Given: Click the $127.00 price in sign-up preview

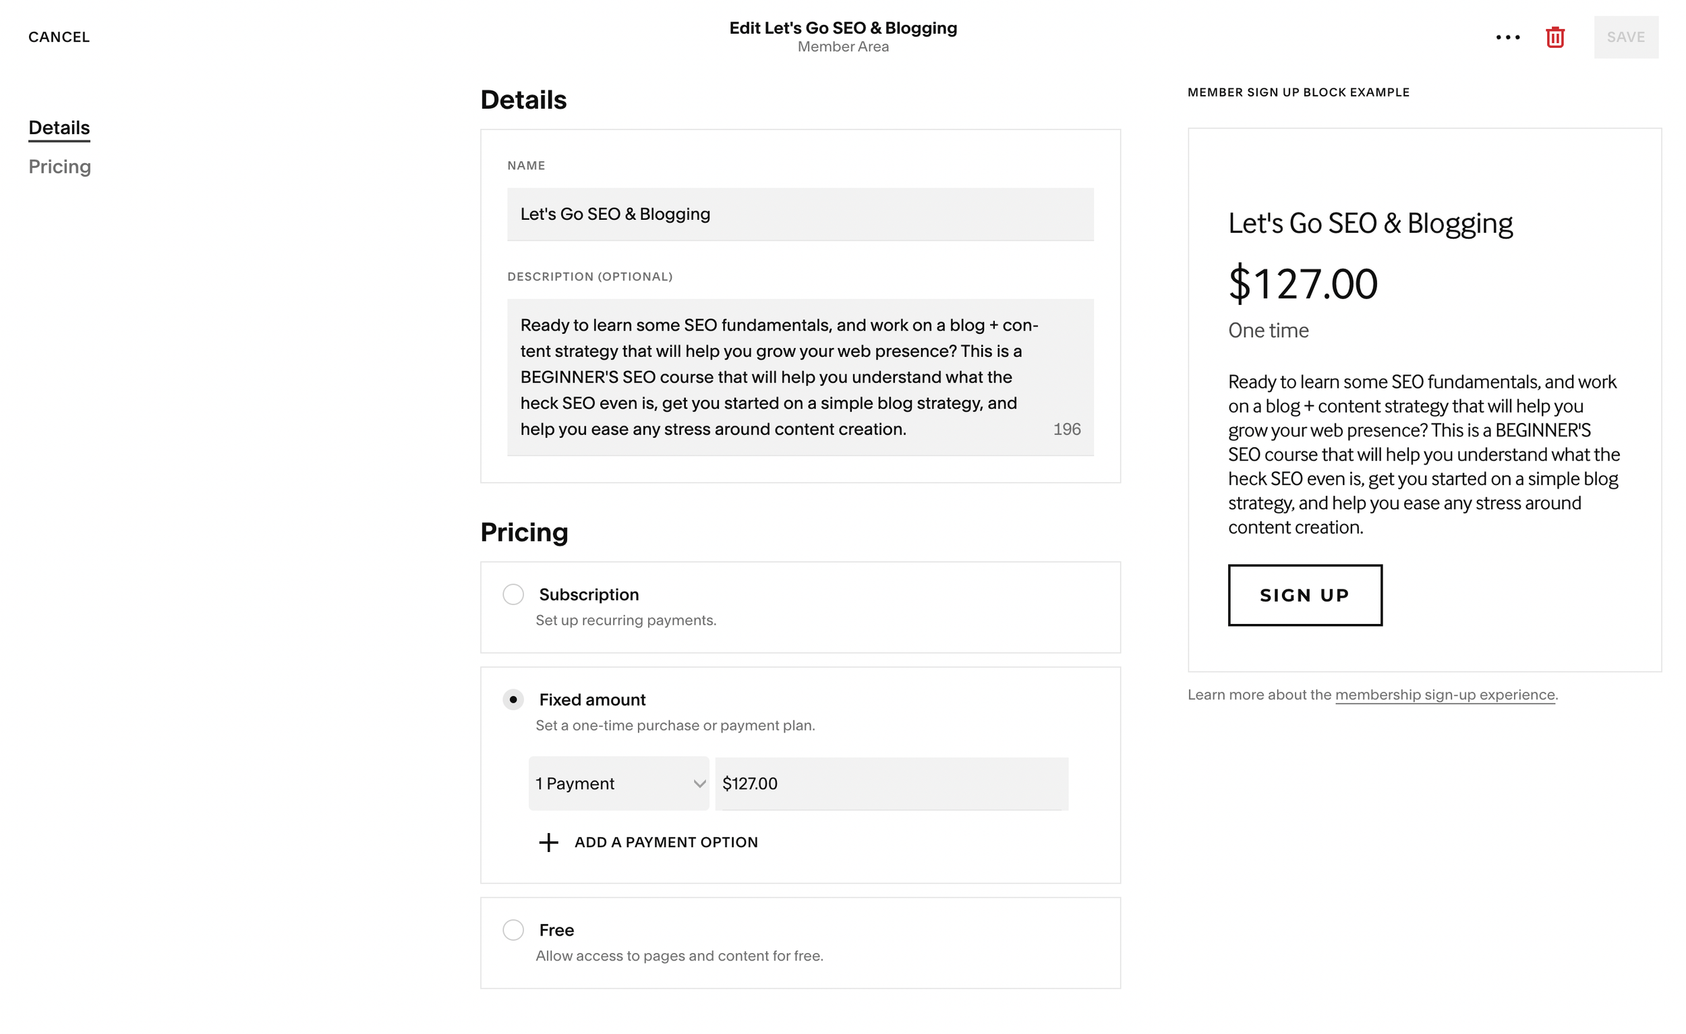Looking at the screenshot, I should point(1303,284).
